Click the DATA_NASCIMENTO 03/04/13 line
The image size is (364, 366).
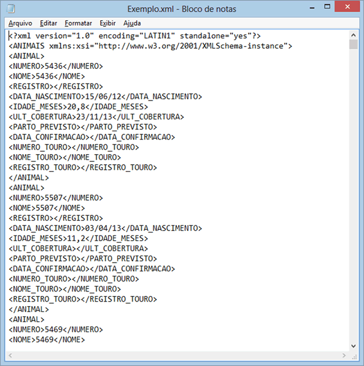coord(105,228)
